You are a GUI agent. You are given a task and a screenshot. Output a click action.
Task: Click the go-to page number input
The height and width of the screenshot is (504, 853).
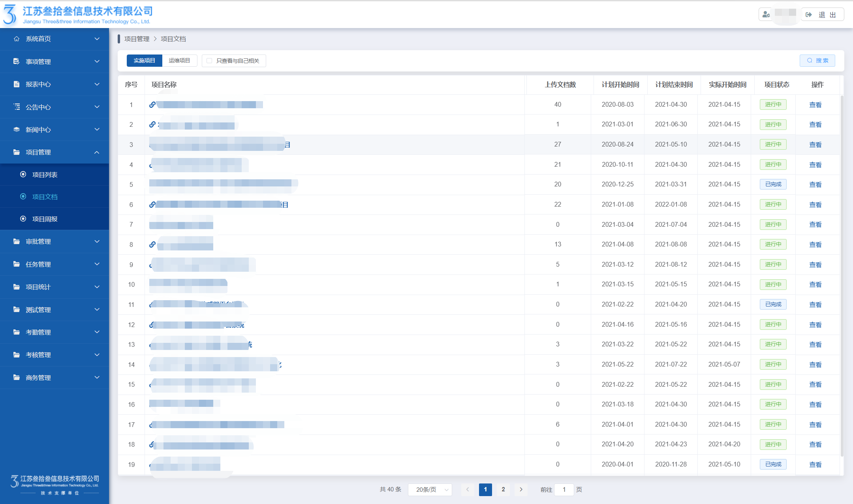564,490
